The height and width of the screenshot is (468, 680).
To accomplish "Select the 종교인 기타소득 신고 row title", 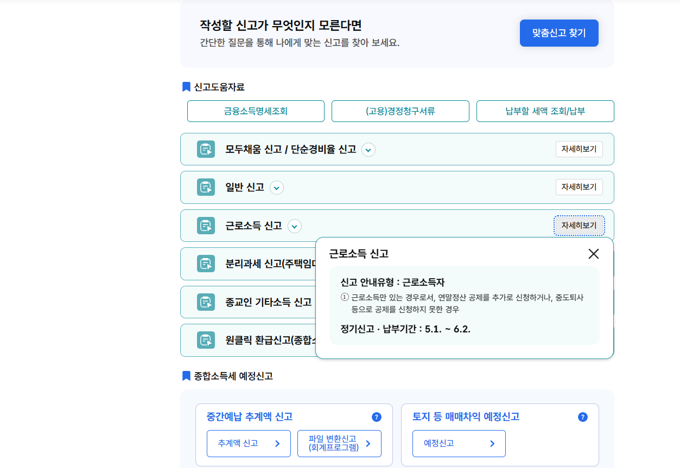I will point(269,302).
